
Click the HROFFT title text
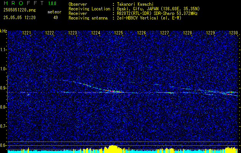(x=23, y=3)
